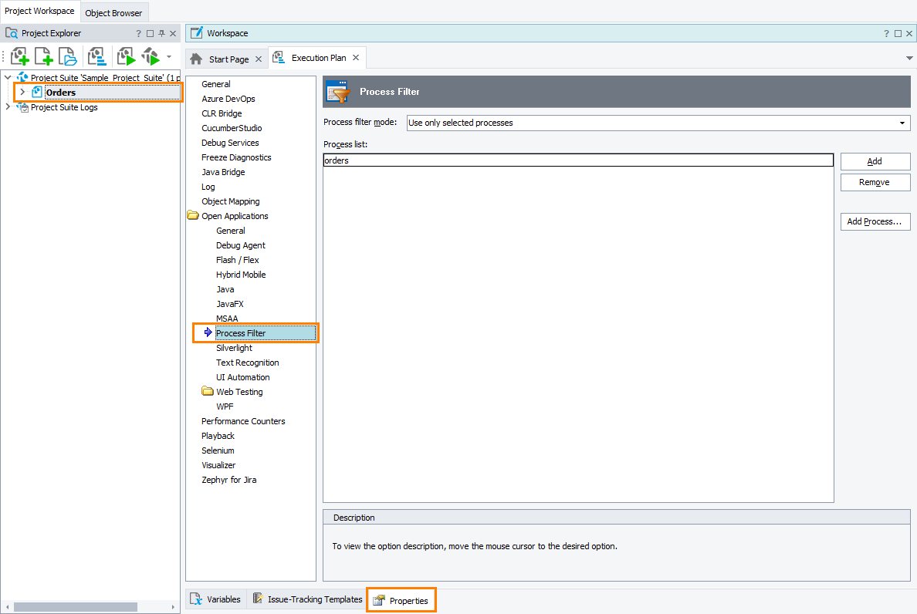
Task: Click the pin icon in Project Explorer
Action: (x=161, y=32)
